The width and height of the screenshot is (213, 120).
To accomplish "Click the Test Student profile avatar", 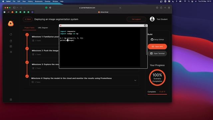I will (152, 19).
